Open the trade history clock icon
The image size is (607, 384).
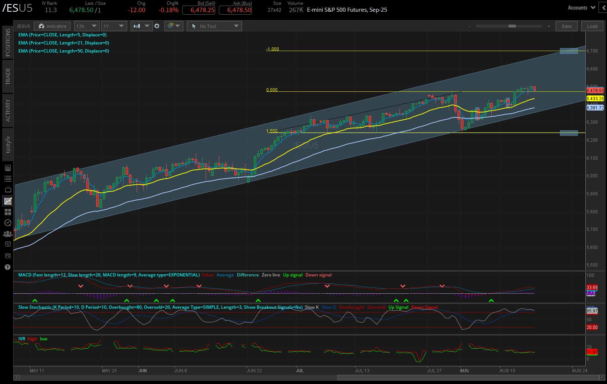[7, 223]
